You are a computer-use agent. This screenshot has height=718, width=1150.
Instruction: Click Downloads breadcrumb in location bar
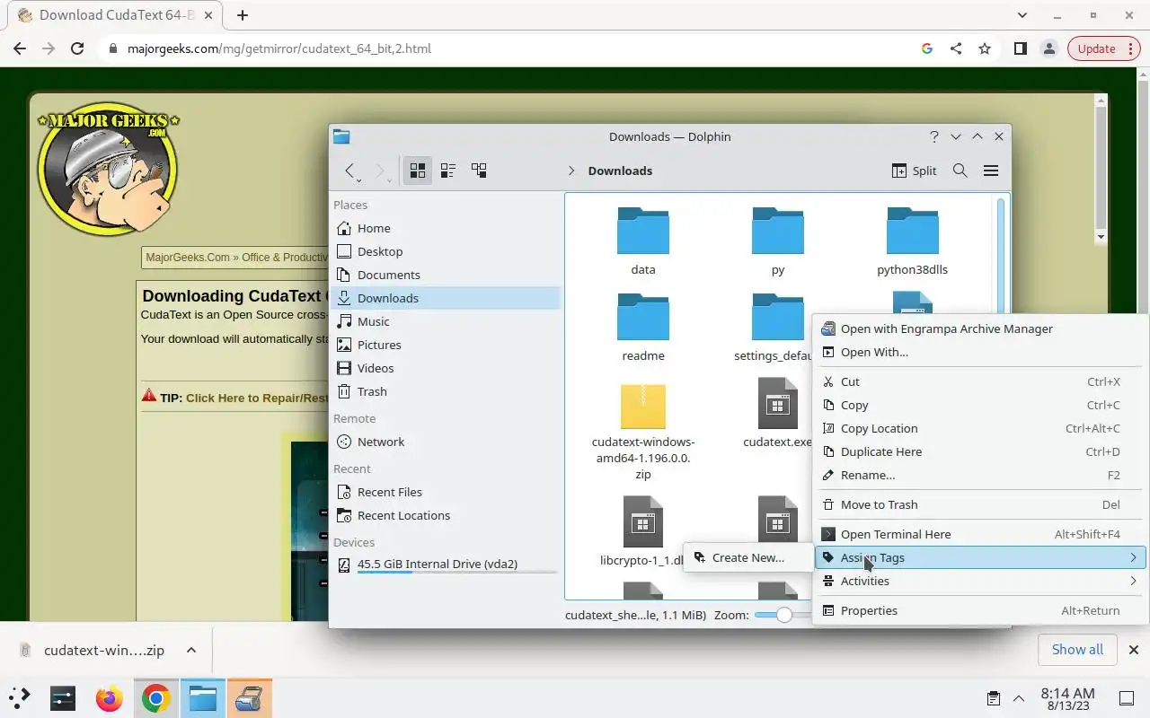[620, 171]
